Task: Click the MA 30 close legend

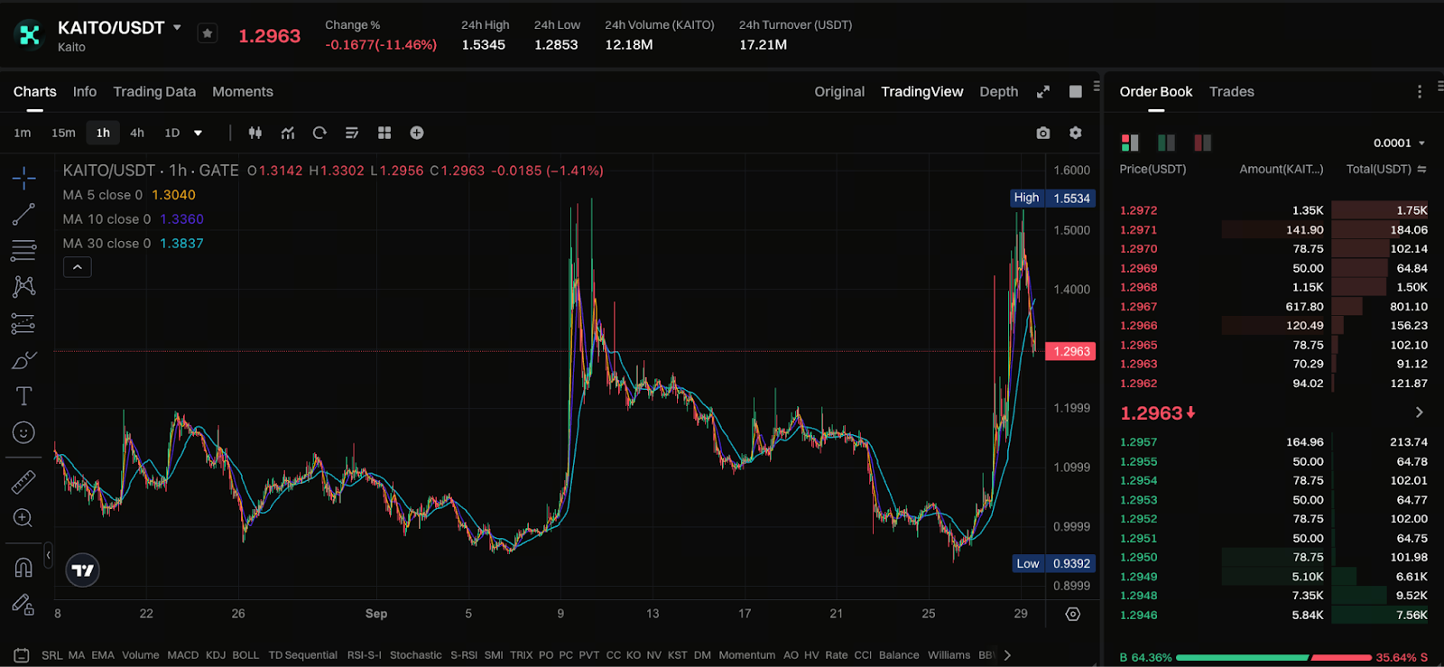Action: pyautogui.click(x=133, y=244)
